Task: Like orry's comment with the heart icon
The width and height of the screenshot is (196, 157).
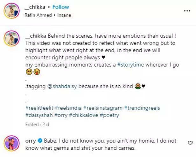Action: tap(190, 143)
